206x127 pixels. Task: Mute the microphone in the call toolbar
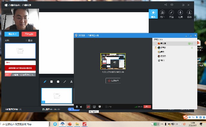[77, 107]
